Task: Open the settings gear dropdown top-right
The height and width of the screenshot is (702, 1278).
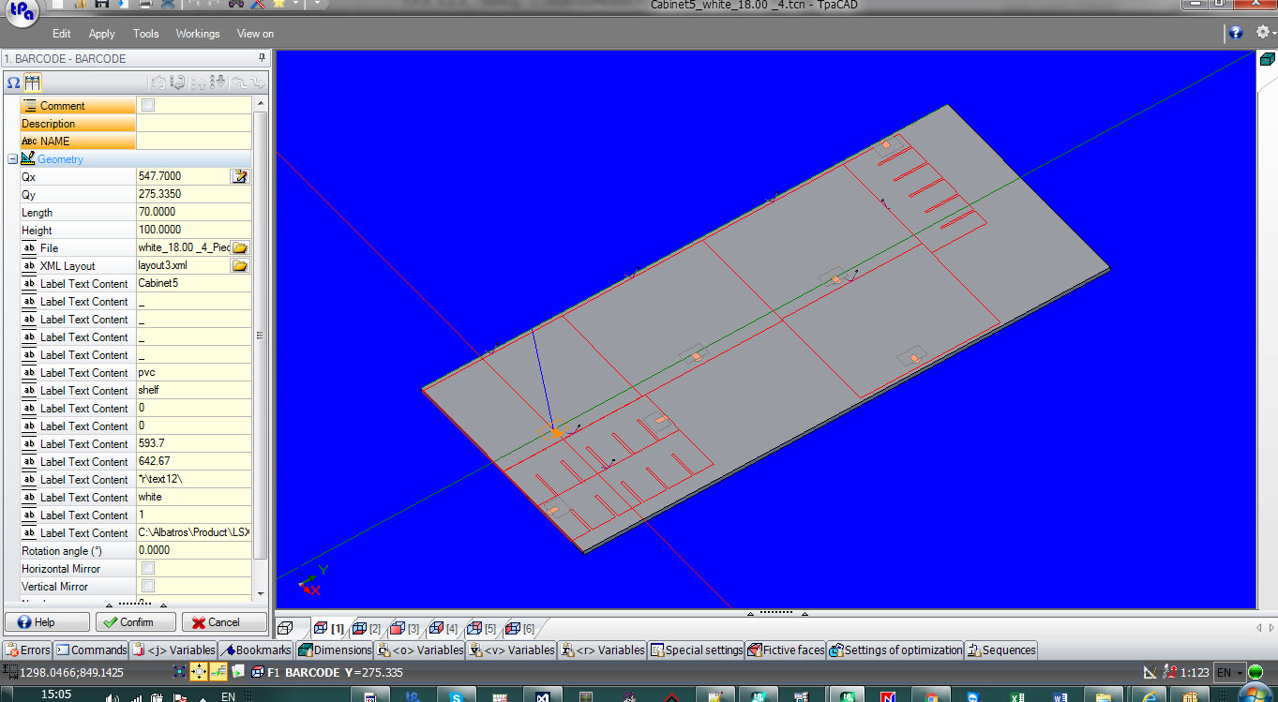Action: pyautogui.click(x=1264, y=33)
